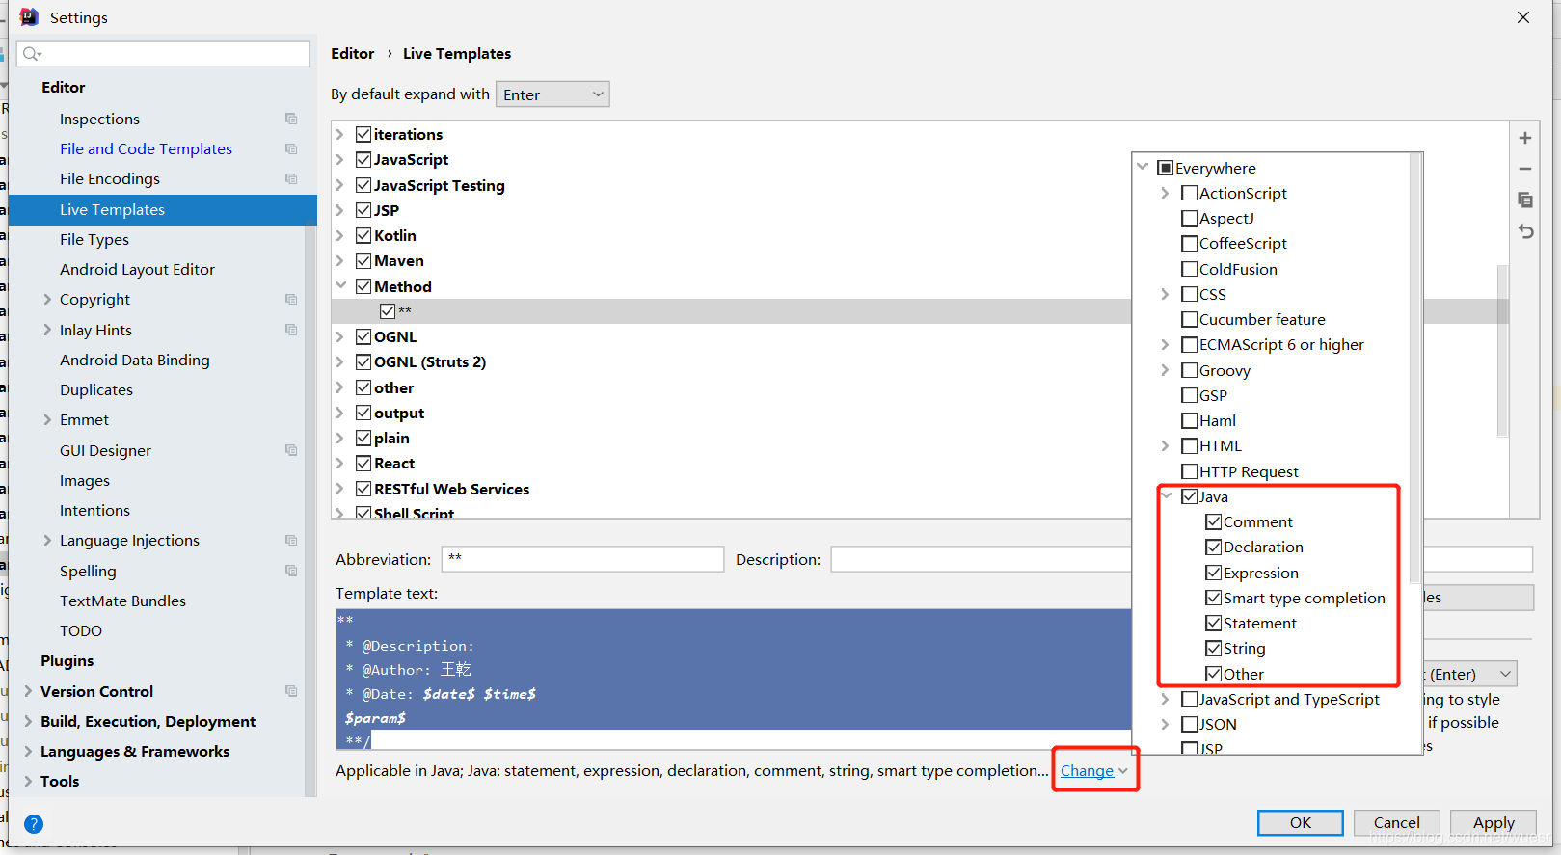Click the IntelliJ logo in title bar
This screenshot has height=855, width=1561.
click(29, 17)
